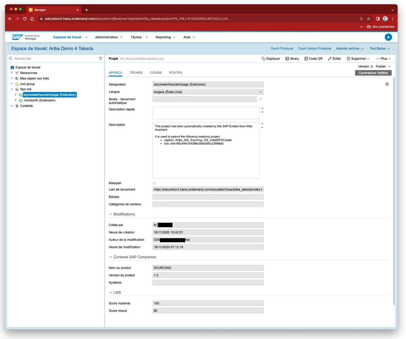Open settings gear in project details
This screenshot has width=406, height=339.
coord(387,84)
